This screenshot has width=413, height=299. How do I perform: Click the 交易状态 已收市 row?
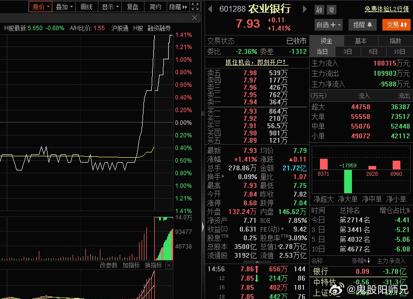257,41
